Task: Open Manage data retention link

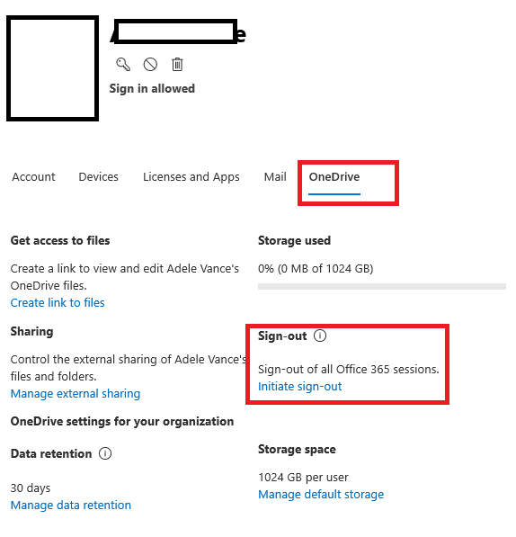Action: (x=71, y=506)
